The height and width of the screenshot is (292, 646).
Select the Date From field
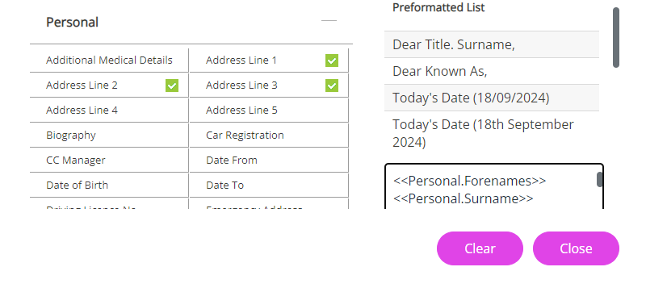click(x=269, y=161)
